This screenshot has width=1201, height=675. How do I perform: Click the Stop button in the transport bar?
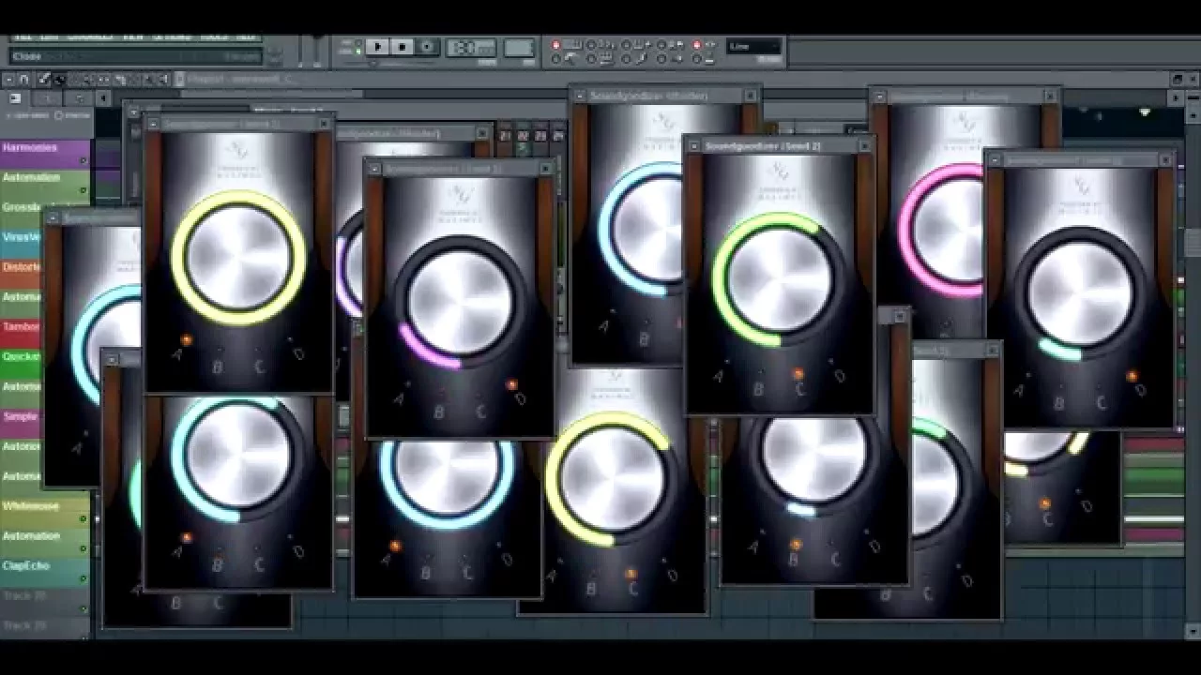[x=402, y=46]
